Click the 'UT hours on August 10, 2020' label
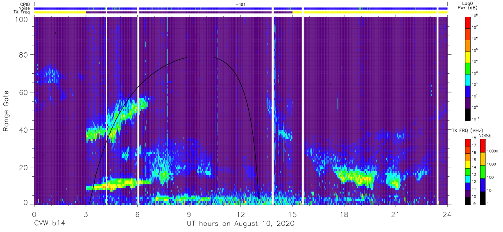The width and height of the screenshot is (503, 232). point(240,224)
